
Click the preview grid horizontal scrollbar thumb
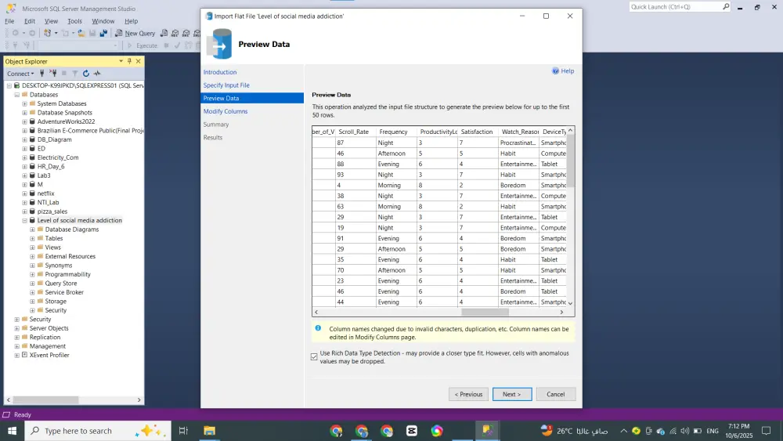coord(485,312)
